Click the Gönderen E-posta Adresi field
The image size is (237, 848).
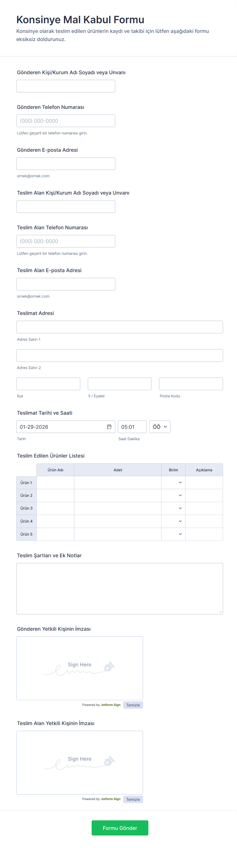point(66,164)
